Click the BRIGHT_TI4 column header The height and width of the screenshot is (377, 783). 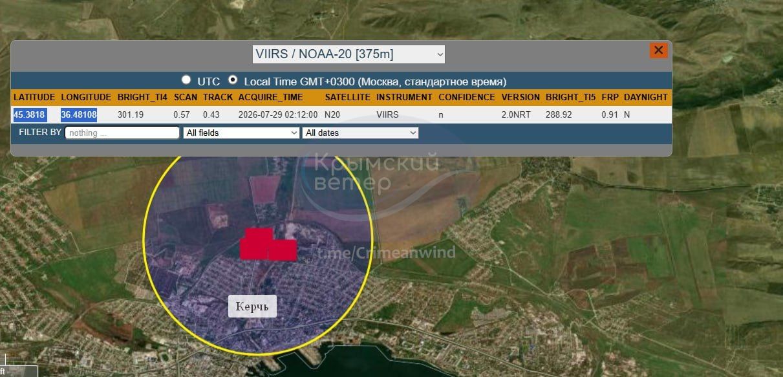pos(142,97)
